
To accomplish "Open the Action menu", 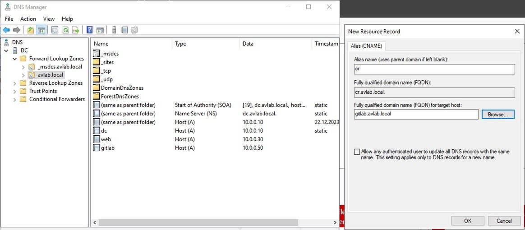I will (x=28, y=19).
